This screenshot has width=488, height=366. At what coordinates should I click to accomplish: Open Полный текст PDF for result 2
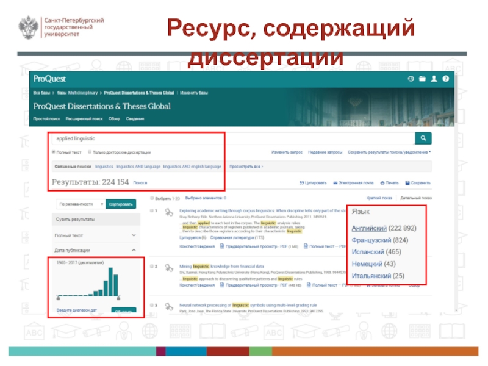[327, 285]
